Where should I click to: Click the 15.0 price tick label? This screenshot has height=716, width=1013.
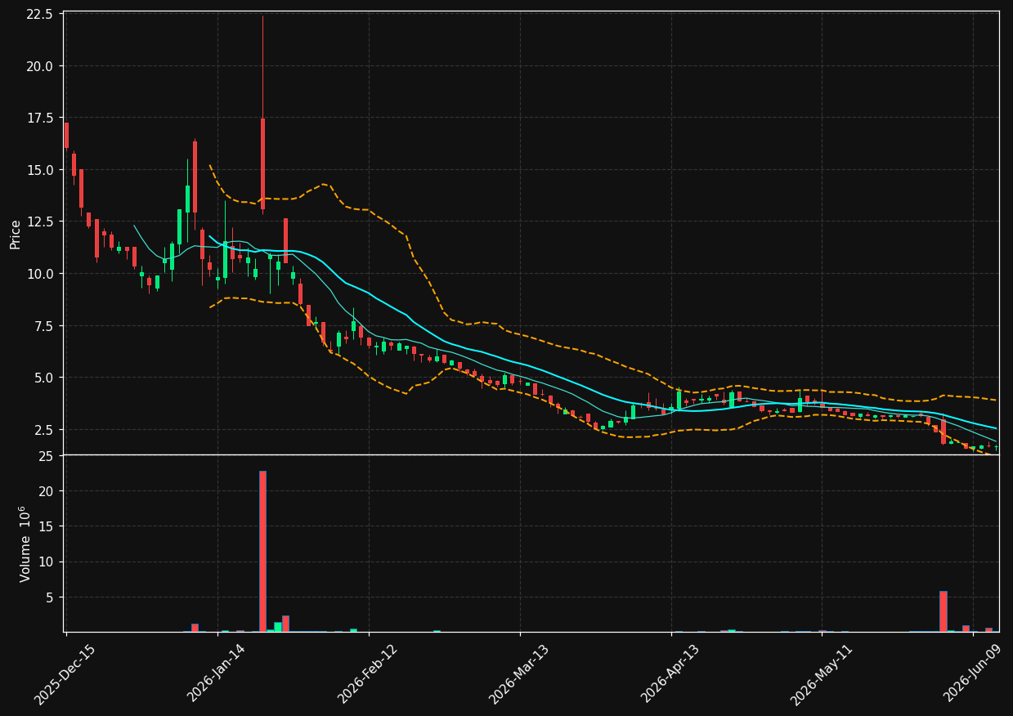40,170
